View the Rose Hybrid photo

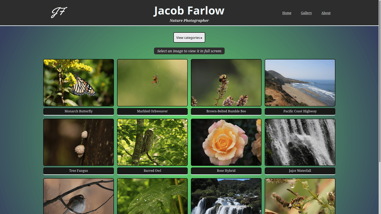click(x=226, y=142)
